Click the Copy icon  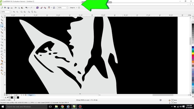[x=19, y=8]
